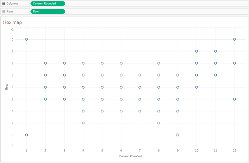Viewport: 249px width, 163px height.
Task: Select the mark at column 2, row 2
Action: pos(46,63)
